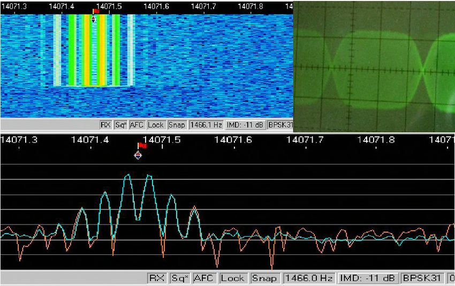Viewport: 455px width, 286px height.
Task: Enable Lock in the upper waterfall status bar
Action: point(156,125)
